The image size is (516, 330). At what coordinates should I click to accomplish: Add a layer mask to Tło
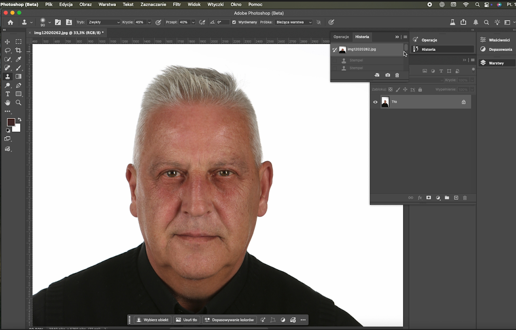point(429,198)
